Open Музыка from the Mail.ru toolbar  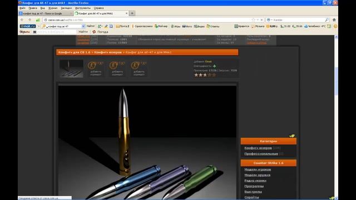tap(258, 26)
